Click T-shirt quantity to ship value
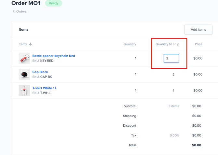The image size is (218, 155). point(173,91)
